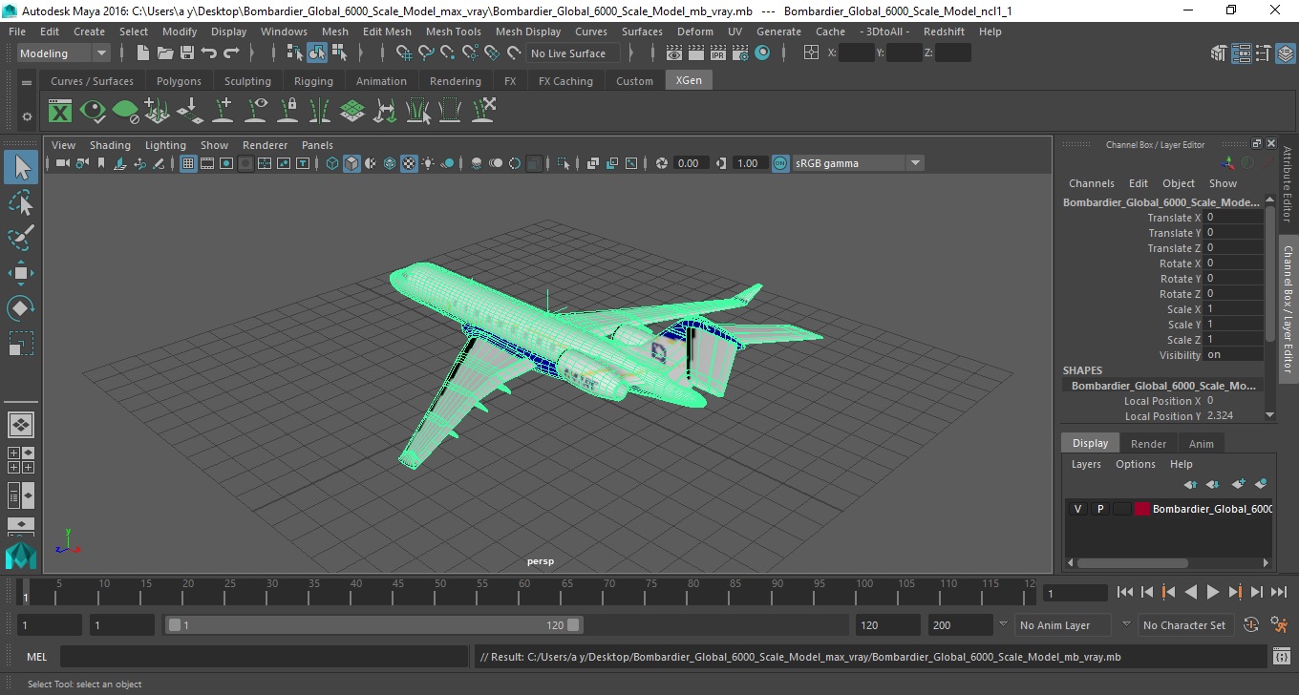1299x695 pixels.
Task: Activate the Select tool arrow
Action: (x=21, y=167)
